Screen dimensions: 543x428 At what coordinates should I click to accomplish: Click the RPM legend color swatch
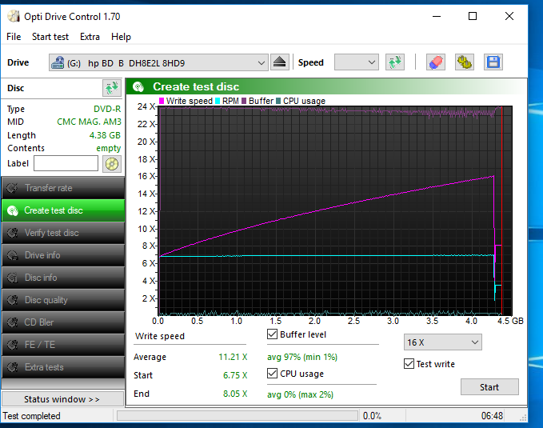218,101
